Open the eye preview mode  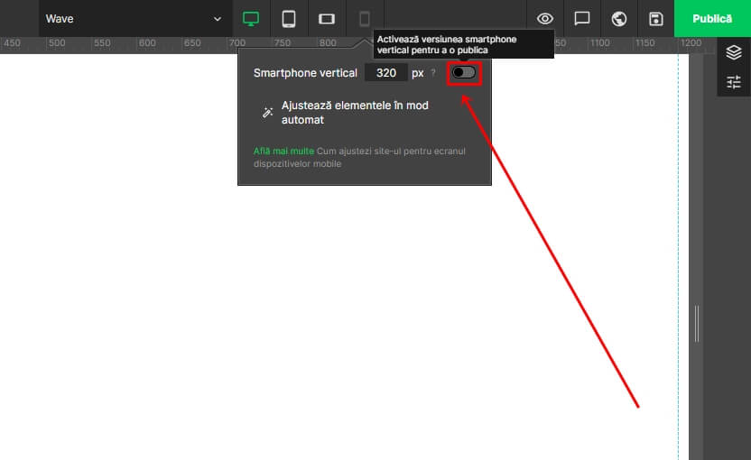click(545, 19)
